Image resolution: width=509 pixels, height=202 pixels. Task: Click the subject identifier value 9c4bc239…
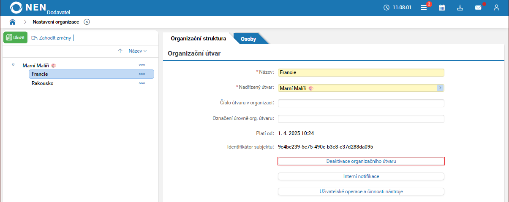point(325,147)
